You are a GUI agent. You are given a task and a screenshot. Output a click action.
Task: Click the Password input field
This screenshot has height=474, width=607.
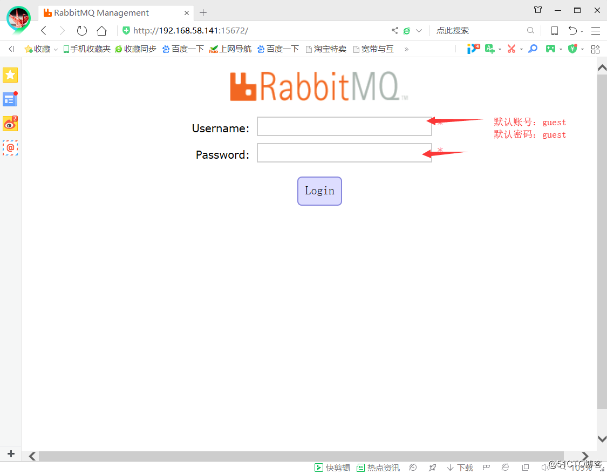[x=344, y=153]
